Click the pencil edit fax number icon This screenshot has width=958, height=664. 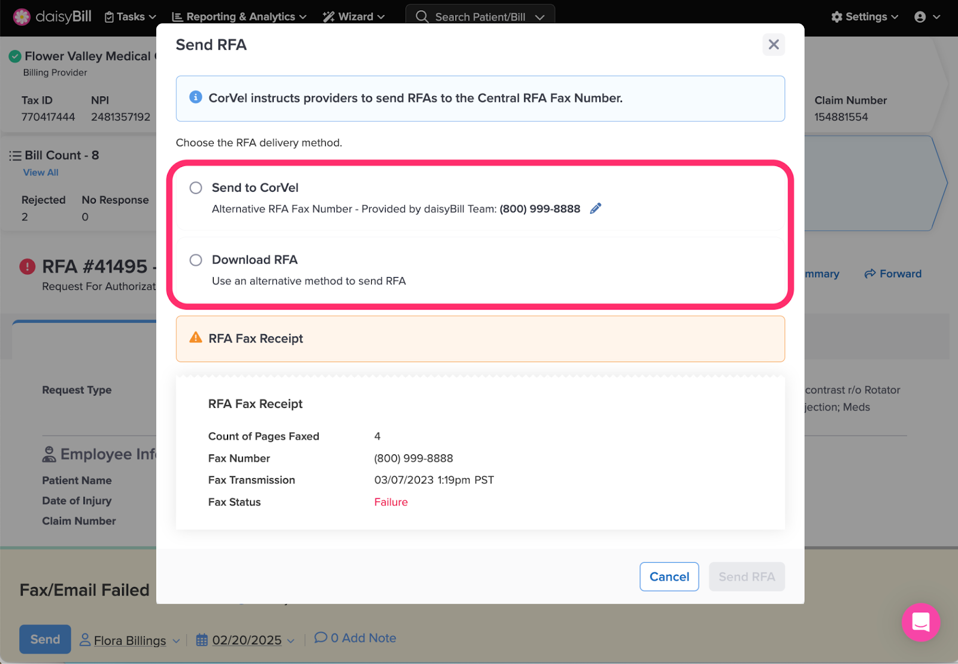(x=595, y=208)
